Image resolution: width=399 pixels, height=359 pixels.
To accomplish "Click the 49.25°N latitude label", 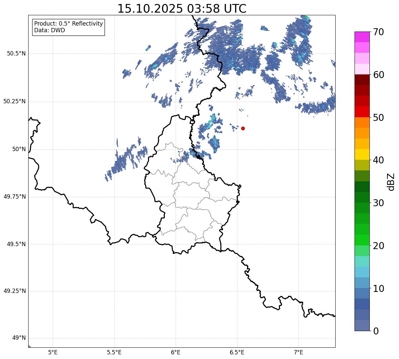I will (14, 291).
